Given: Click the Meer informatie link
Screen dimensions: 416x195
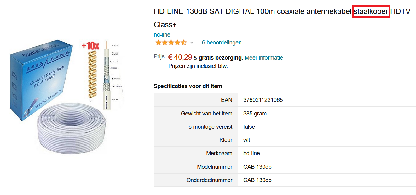Looking at the screenshot, I should point(264,58).
